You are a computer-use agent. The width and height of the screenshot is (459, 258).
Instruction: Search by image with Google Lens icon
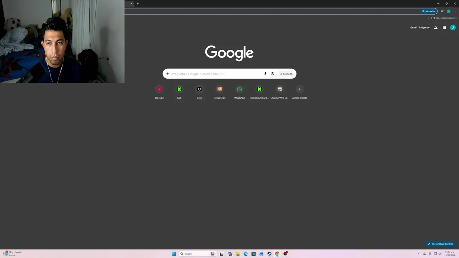click(x=273, y=74)
